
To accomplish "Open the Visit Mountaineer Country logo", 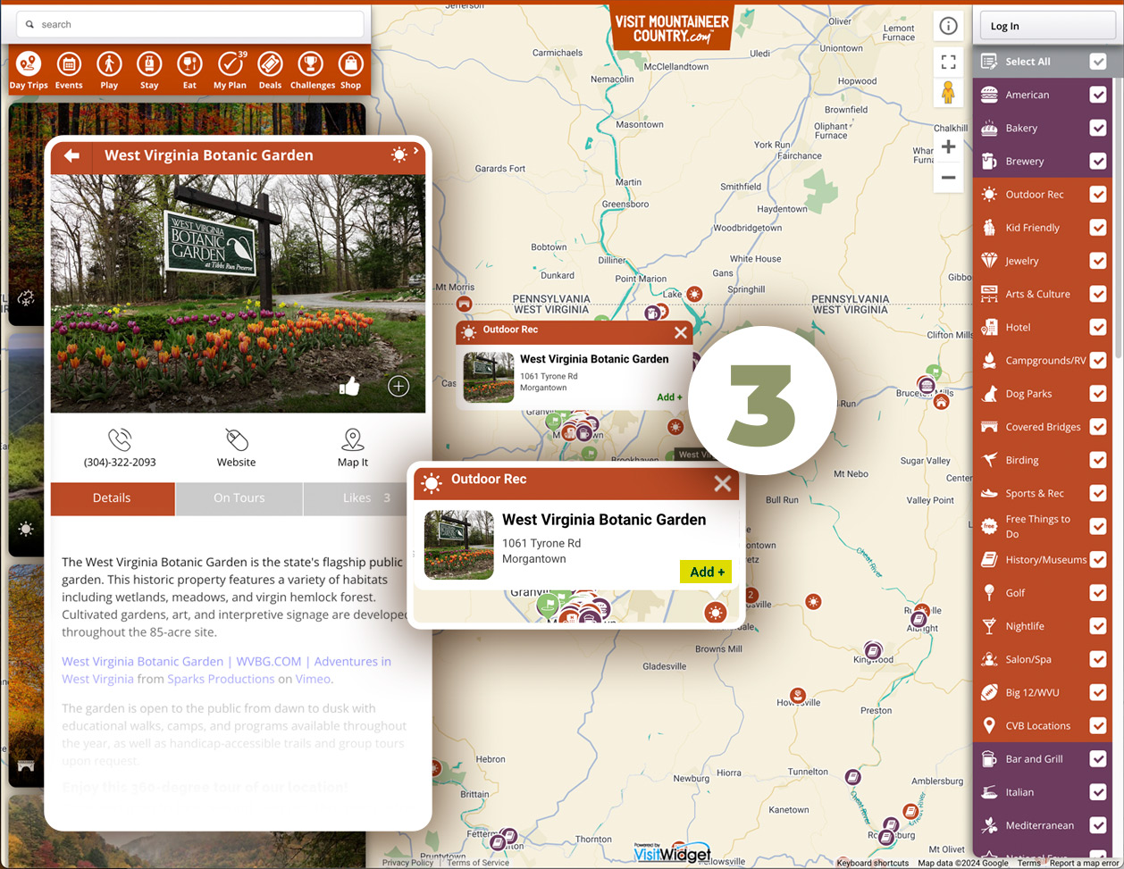I will [x=672, y=28].
